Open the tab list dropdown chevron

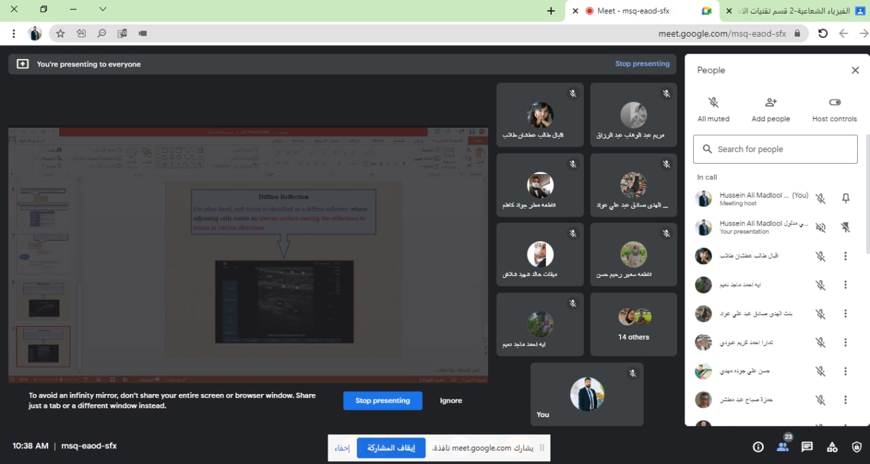tap(102, 10)
